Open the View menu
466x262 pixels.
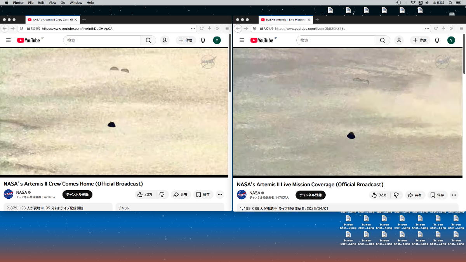(x=52, y=3)
